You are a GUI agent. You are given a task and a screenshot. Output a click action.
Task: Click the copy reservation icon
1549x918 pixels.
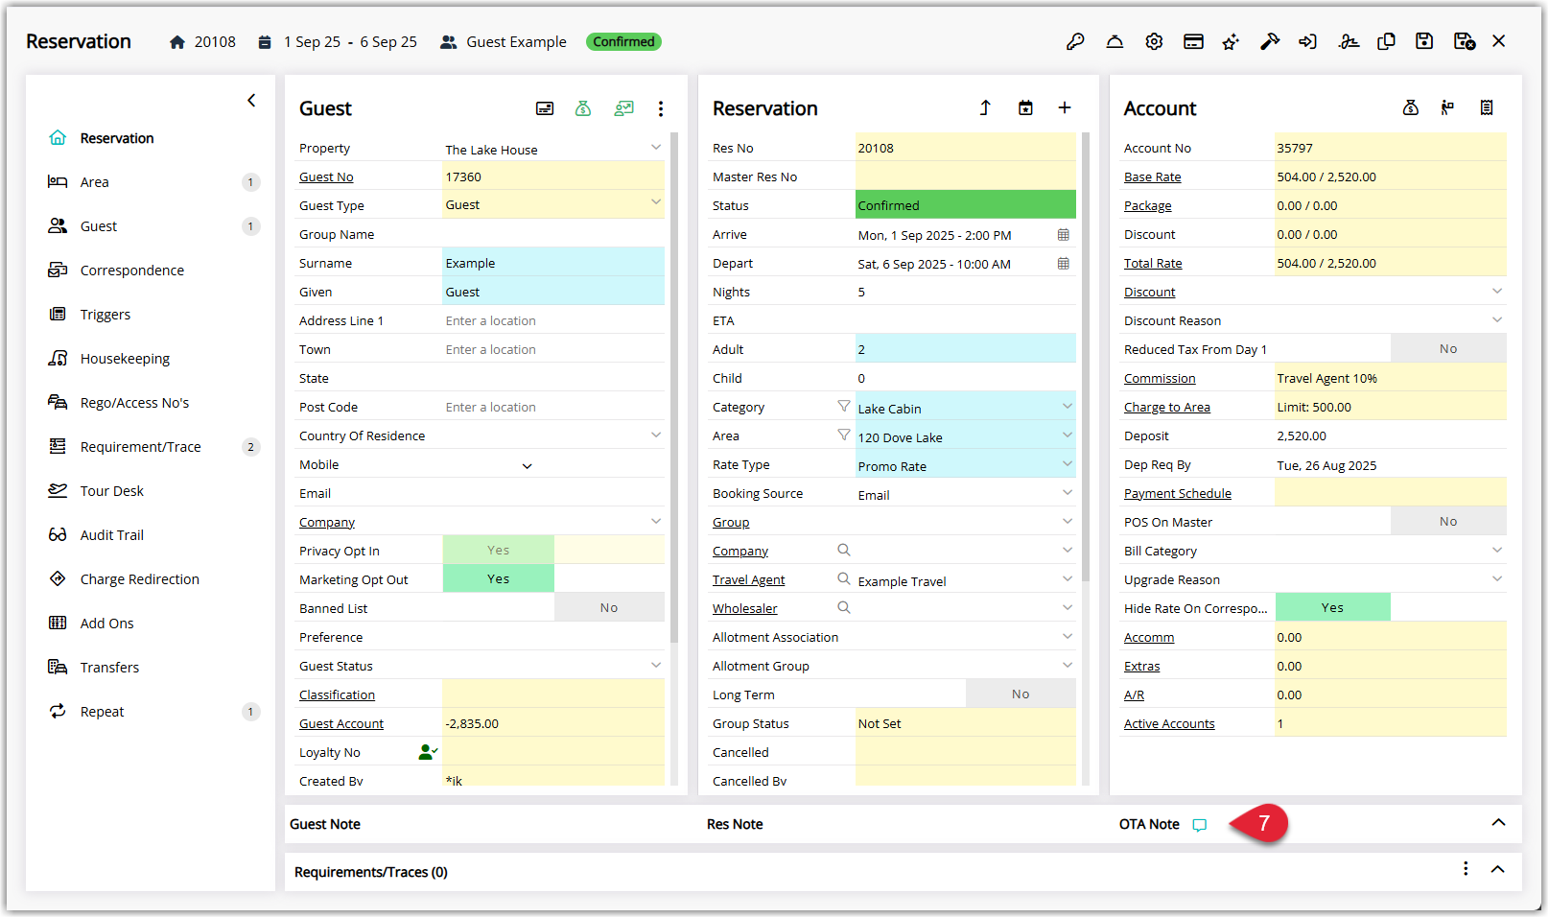1386,41
